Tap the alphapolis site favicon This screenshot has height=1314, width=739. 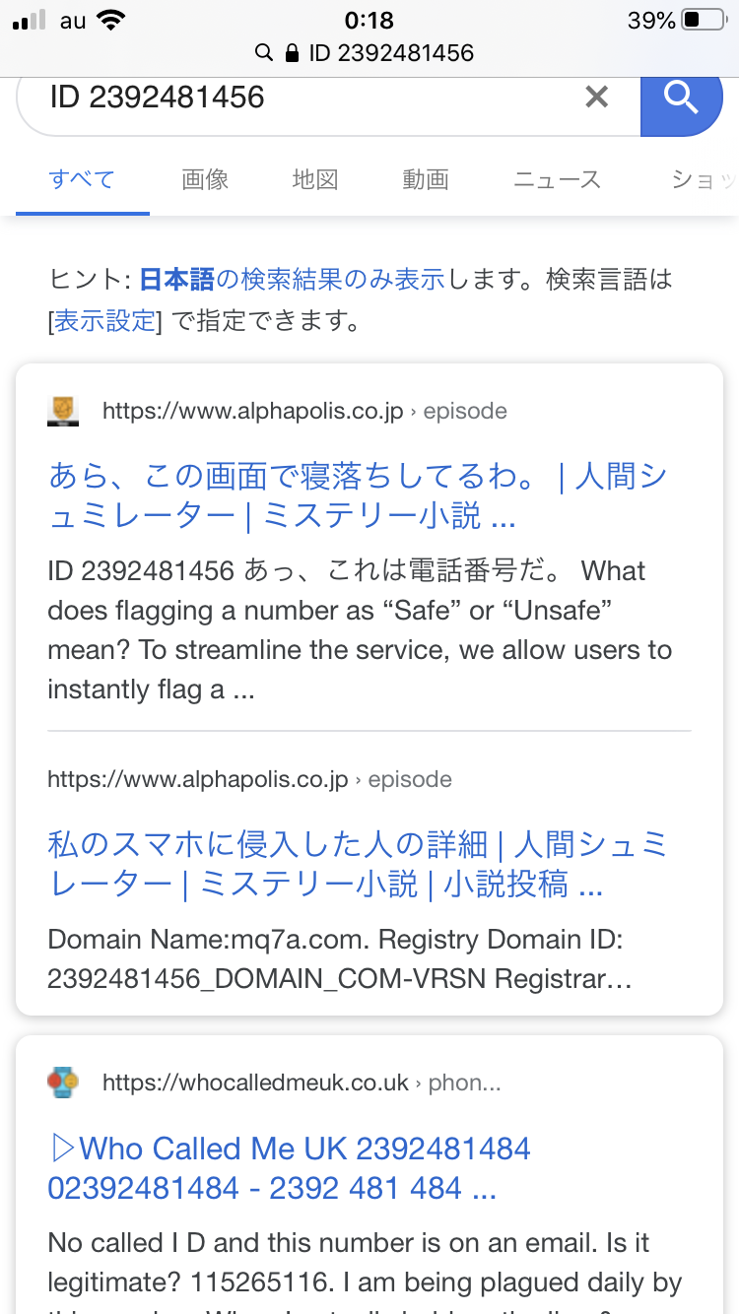(63, 411)
